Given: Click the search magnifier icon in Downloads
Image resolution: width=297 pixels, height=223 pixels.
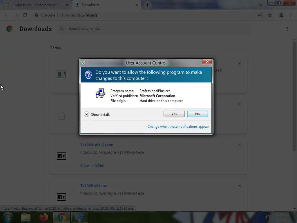Looking at the screenshot, I should 61,29.
